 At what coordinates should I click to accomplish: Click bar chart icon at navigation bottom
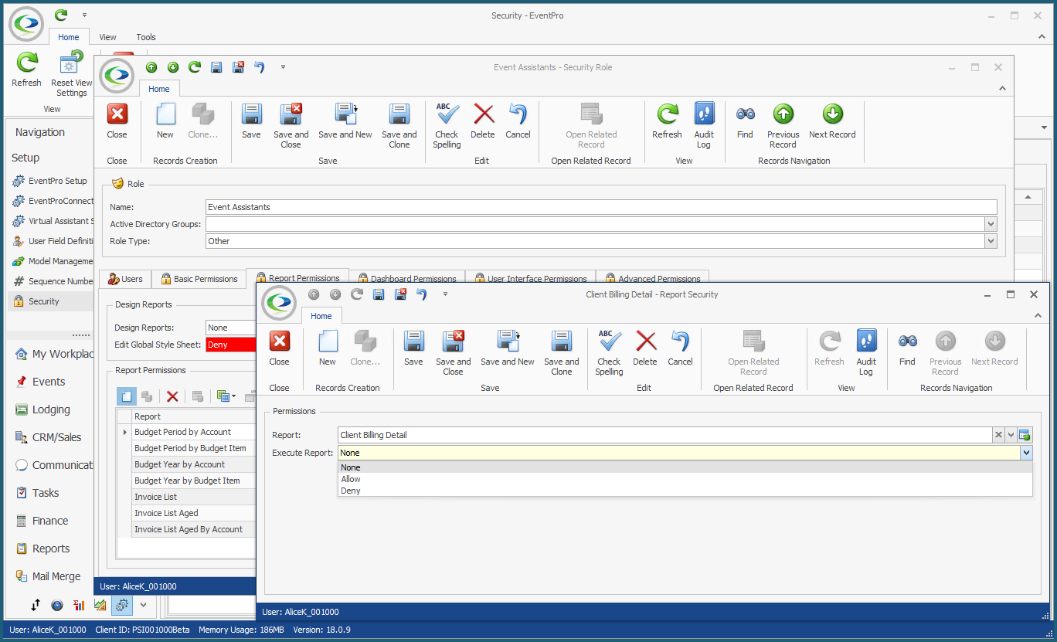click(x=79, y=606)
